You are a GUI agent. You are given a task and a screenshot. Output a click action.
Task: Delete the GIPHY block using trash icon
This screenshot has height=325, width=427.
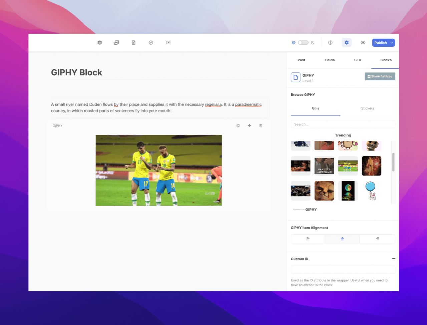(261, 126)
